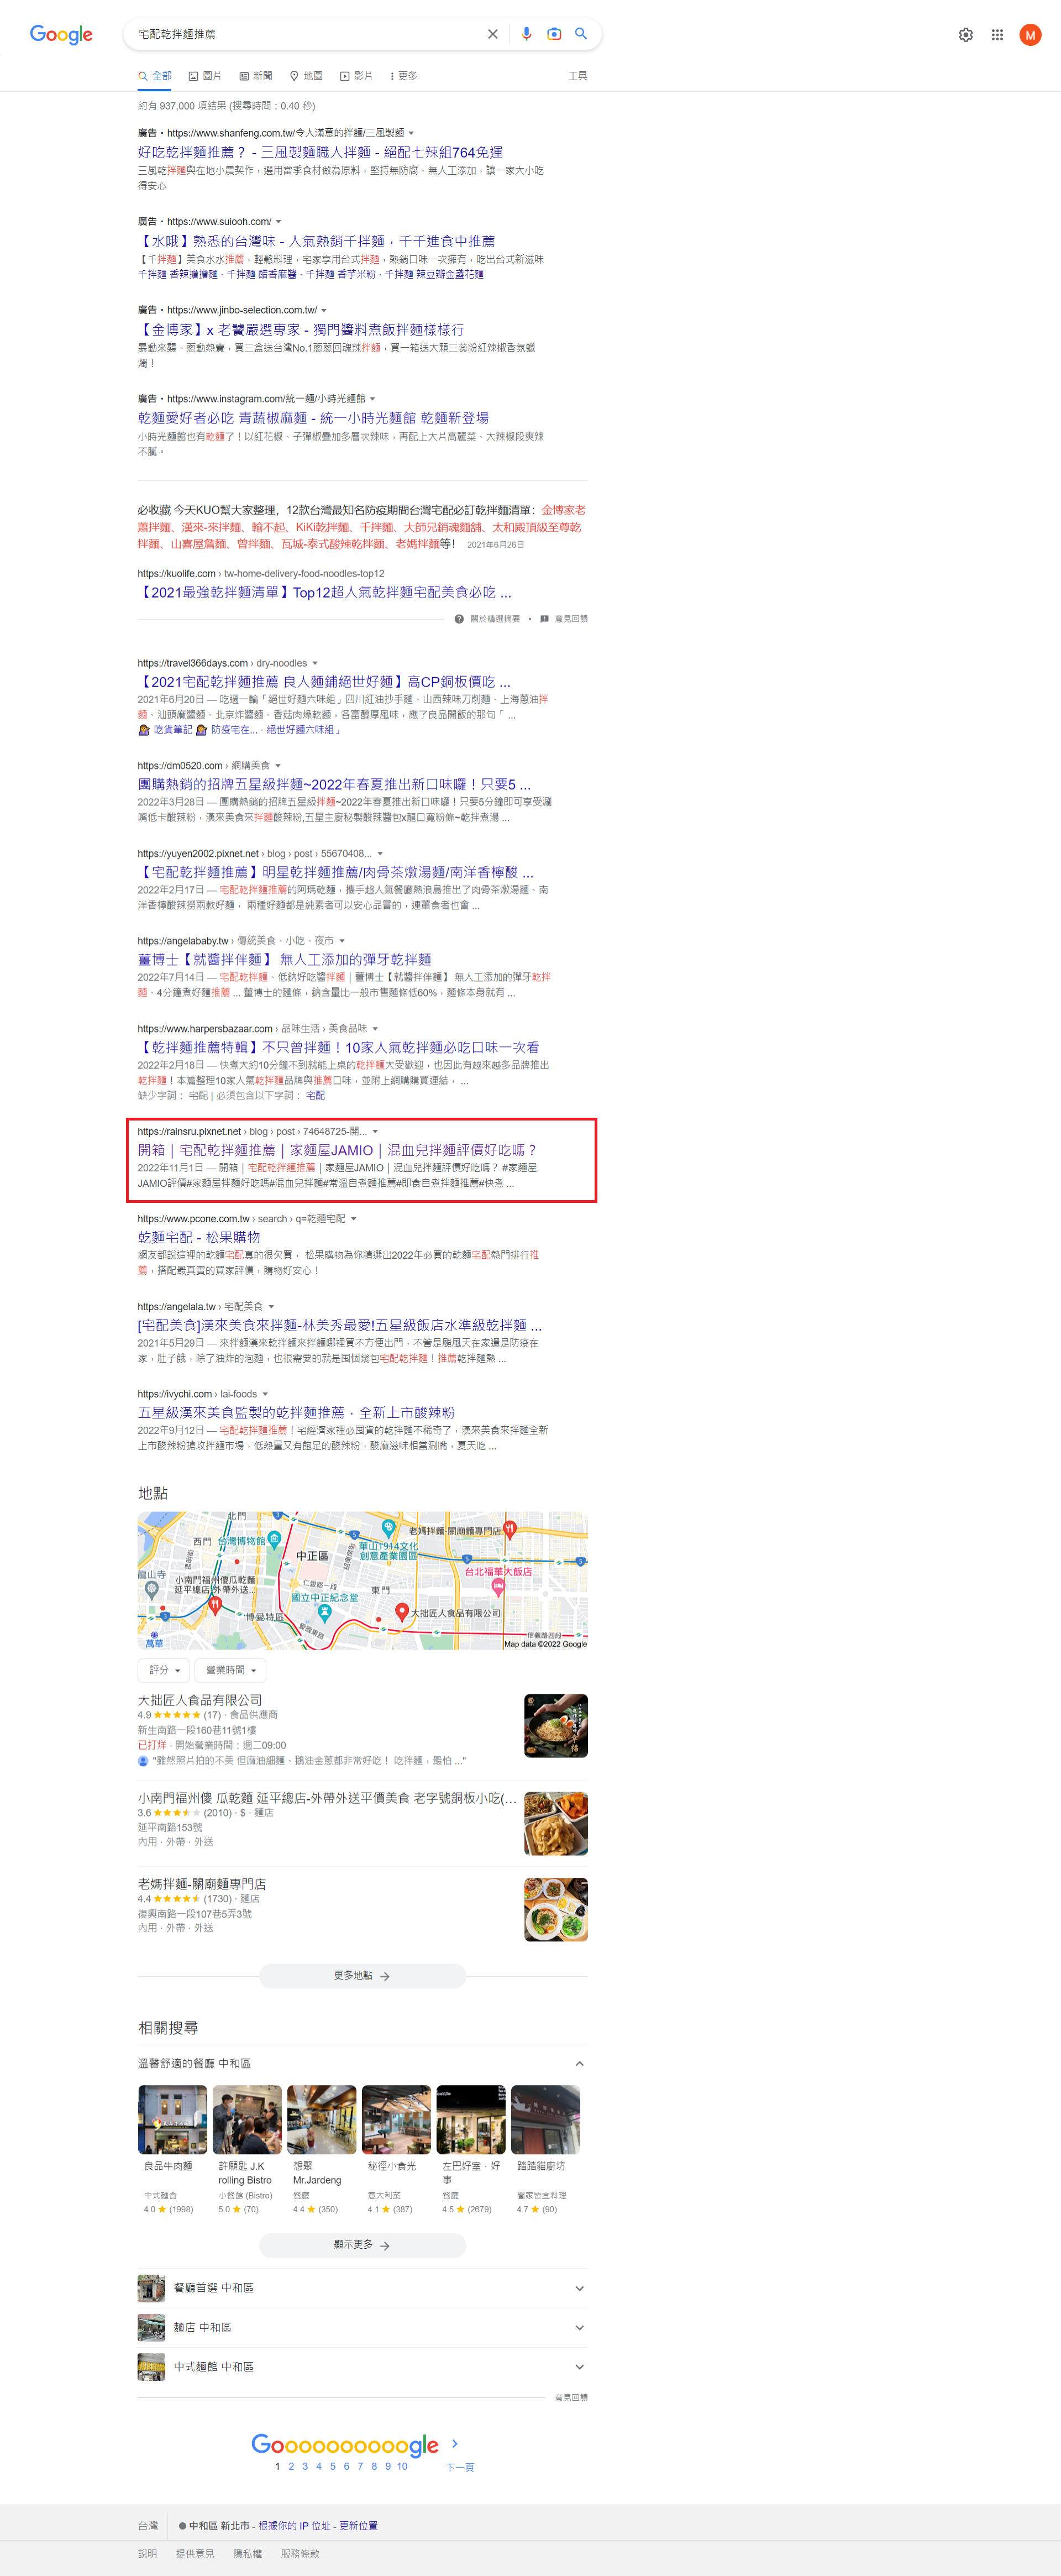
Task: Open the 三風製麵職人拌麵 ad link
Action: pos(320,152)
